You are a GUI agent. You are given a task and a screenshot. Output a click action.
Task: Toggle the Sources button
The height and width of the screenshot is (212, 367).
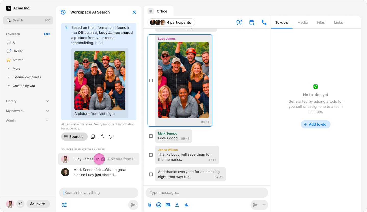coord(74,137)
